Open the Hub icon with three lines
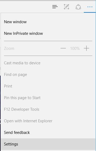Image resolution: width=96 pixels, height=151 pixels. pyautogui.click(x=55, y=7)
